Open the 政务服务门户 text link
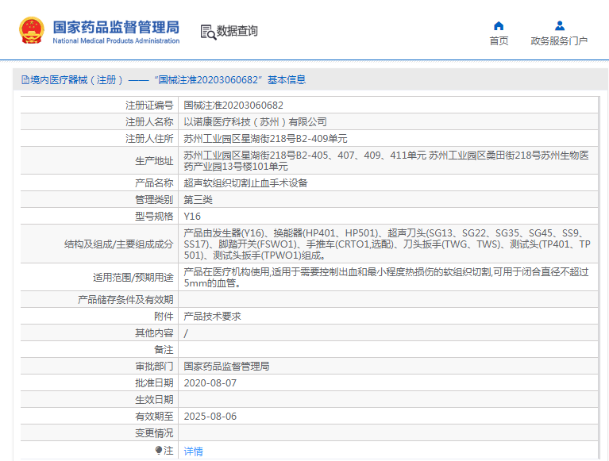Viewport: 609px width, 461px height. (559, 40)
